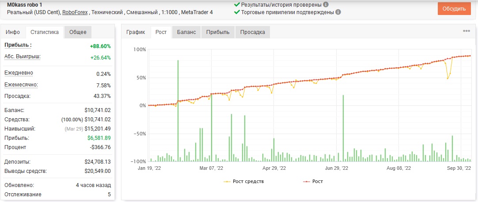This screenshot has height=202, width=478.
Task: Click the info icon beside Результаты/история проверены
Action: pyautogui.click(x=326, y=4)
